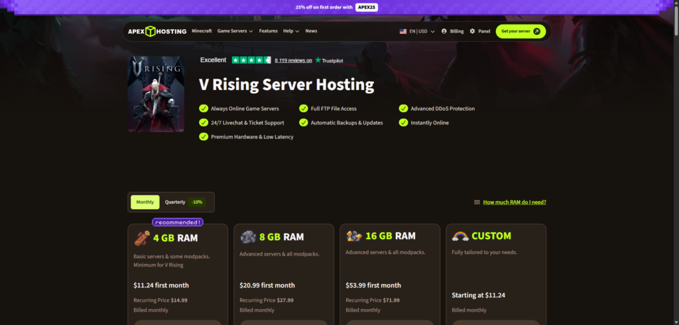
Task: Click Recurring Price $27.99 text
Action: coord(267,300)
